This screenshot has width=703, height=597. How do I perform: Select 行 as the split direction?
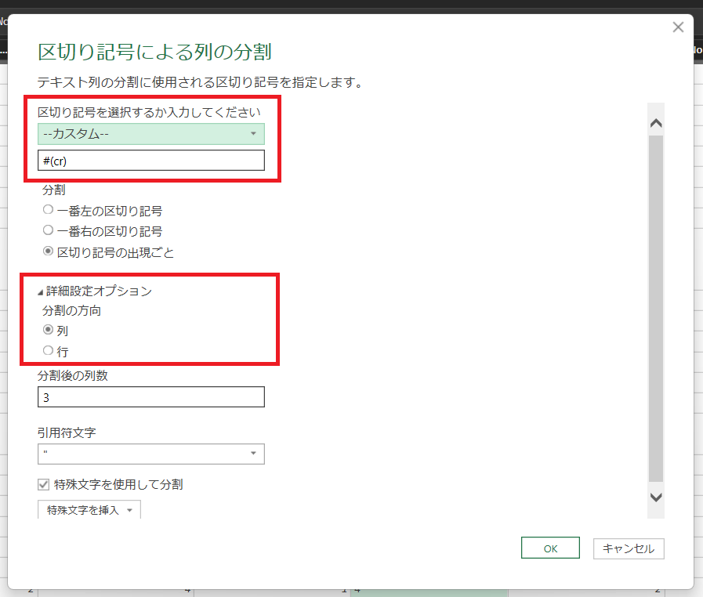point(49,352)
